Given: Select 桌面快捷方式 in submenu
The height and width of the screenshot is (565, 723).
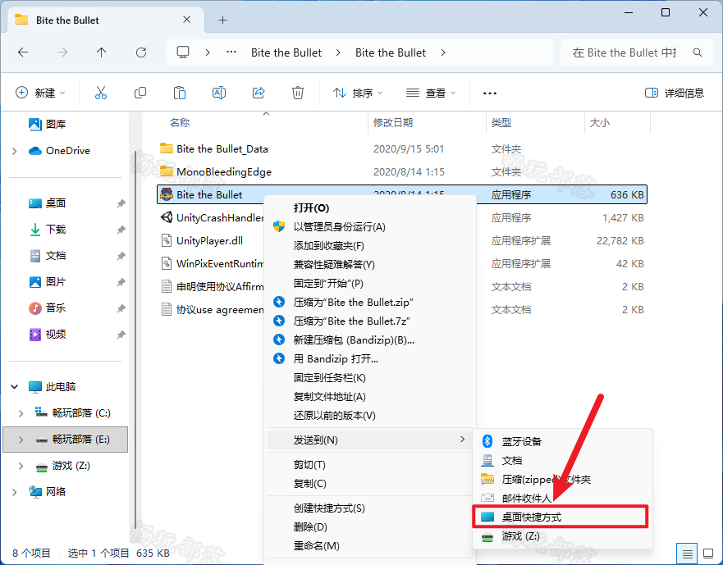Looking at the screenshot, I should point(561,517).
